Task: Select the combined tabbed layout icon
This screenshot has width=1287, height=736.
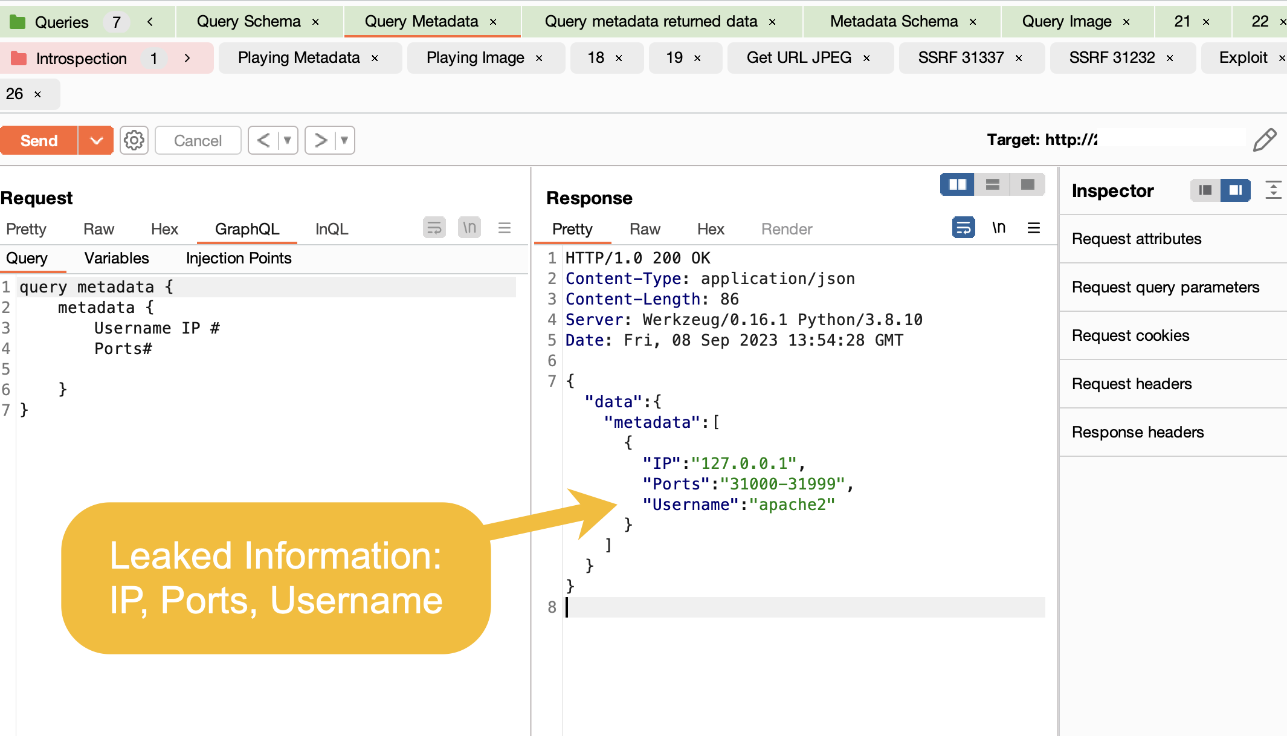Action: coord(1027,184)
